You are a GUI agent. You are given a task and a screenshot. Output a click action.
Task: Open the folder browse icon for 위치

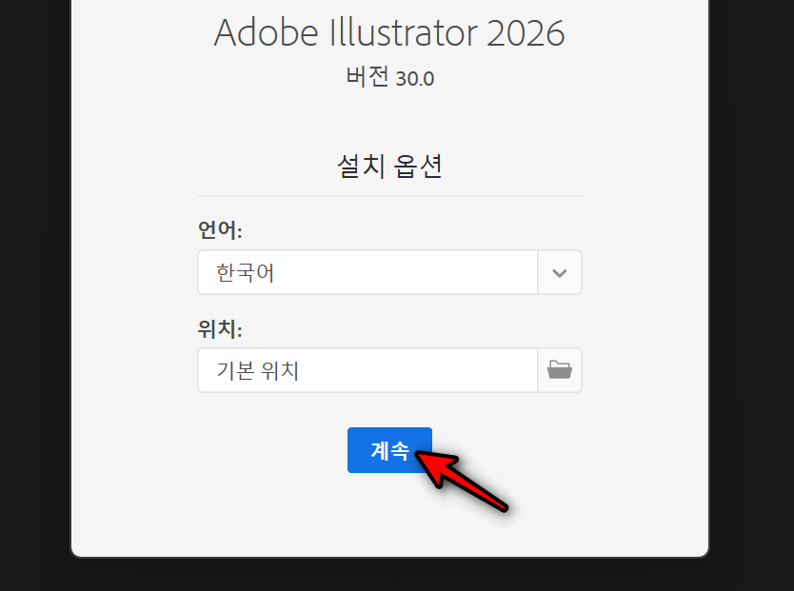click(x=560, y=370)
